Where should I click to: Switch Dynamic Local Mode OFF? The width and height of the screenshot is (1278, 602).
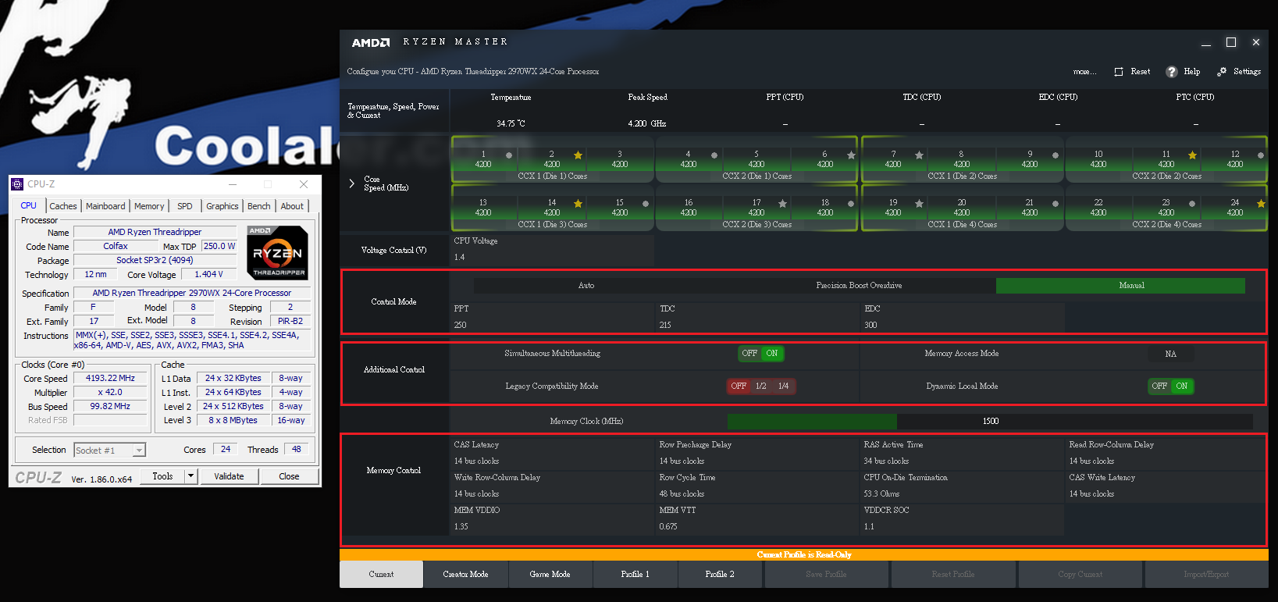tap(1159, 386)
